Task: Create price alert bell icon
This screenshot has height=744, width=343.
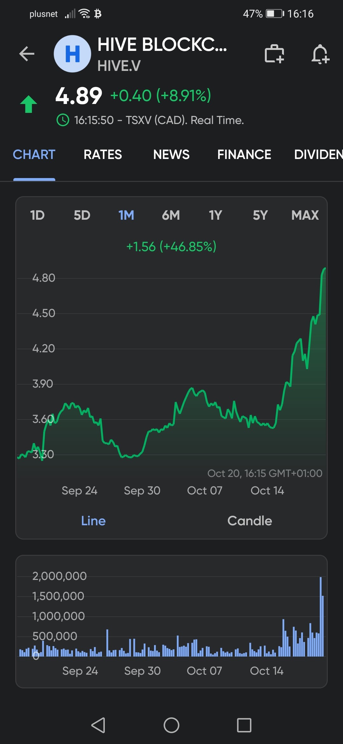Action: pos(320,54)
